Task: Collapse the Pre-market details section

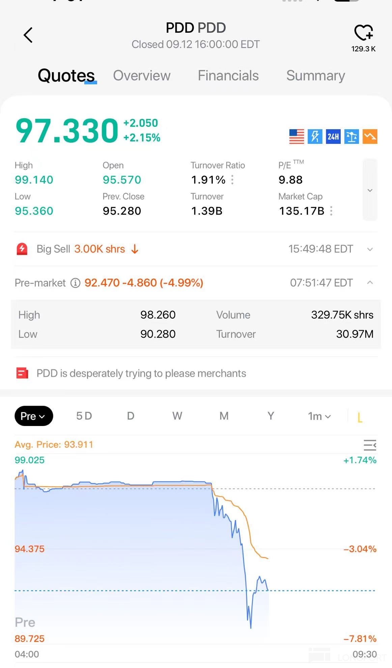Action: coord(370,283)
